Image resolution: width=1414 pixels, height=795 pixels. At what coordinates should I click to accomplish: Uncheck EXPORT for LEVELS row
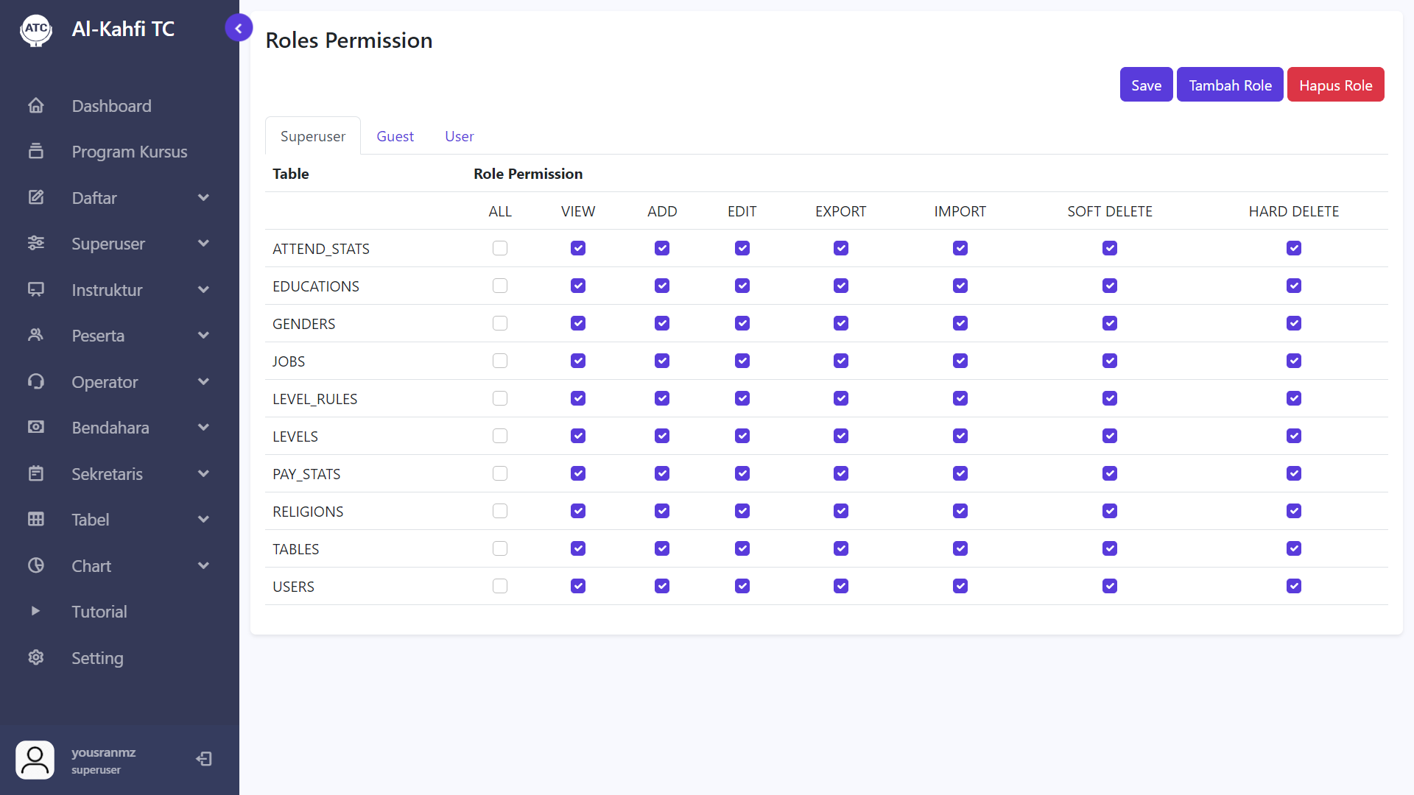tap(841, 437)
